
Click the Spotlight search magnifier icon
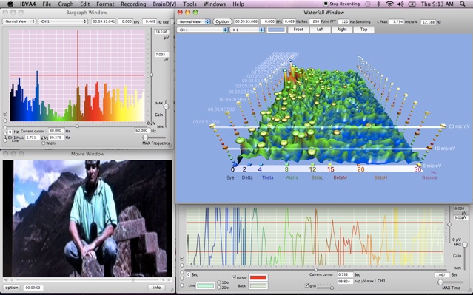point(463,4)
